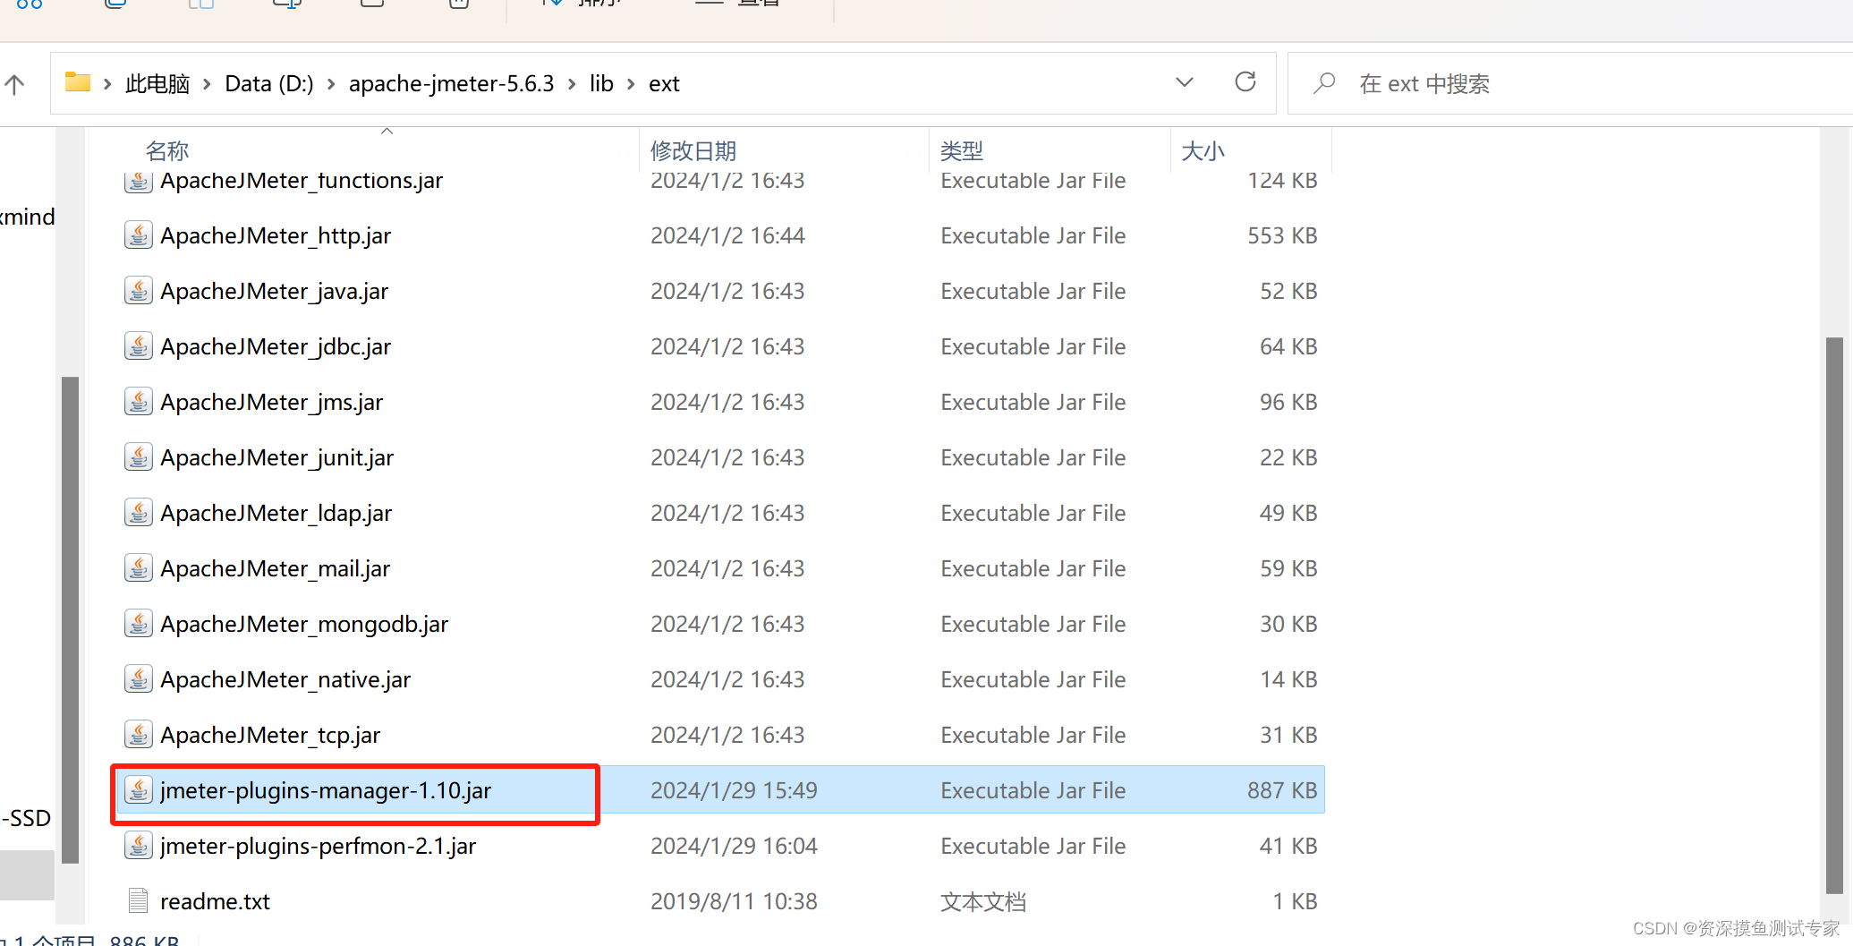Click the 2019/8/11 10:38 date cell

[x=734, y=901]
